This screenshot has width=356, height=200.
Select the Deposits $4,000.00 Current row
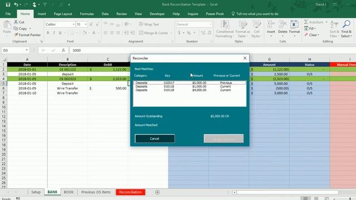coord(190,90)
